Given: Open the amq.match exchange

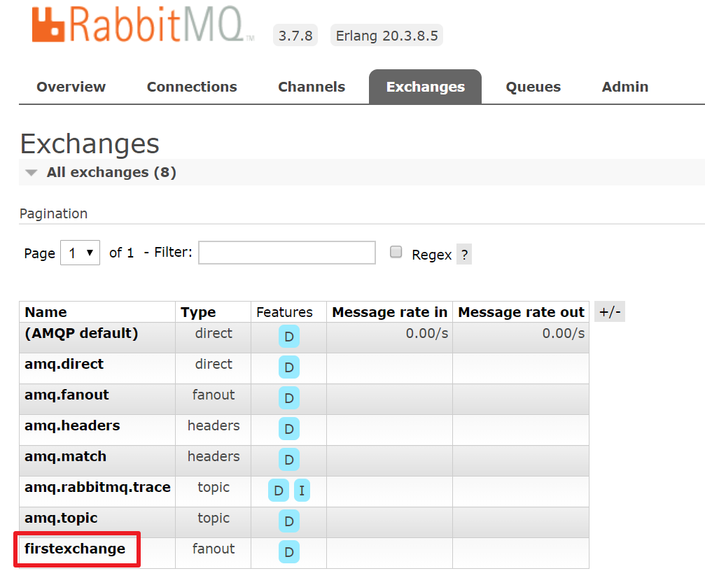Looking at the screenshot, I should point(66,456).
